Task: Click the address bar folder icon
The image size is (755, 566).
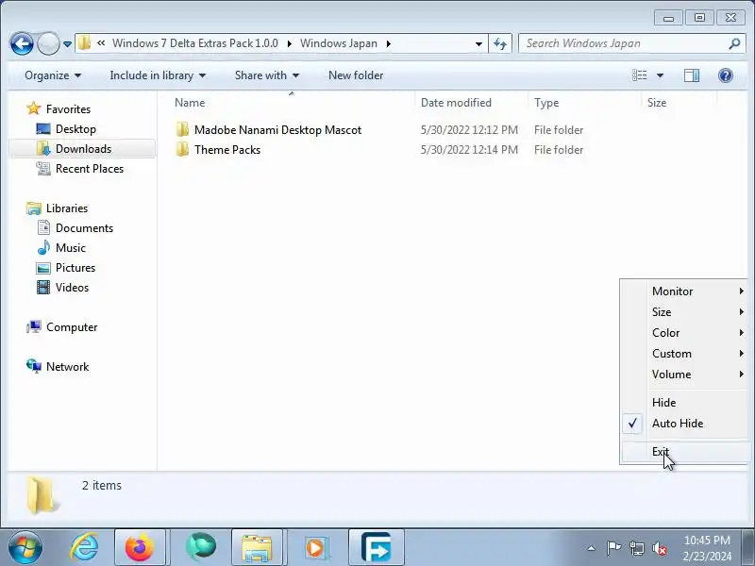Action: 85,43
